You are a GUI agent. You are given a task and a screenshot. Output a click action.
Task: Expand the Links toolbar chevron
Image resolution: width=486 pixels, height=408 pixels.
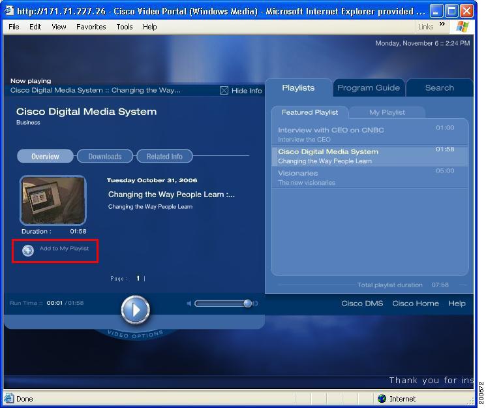(442, 24)
